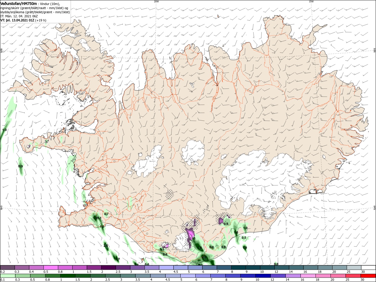Click the valid time 'VT: þri. 13.04.2021 01Z' line
376x282 pixels.
click(x=17, y=20)
